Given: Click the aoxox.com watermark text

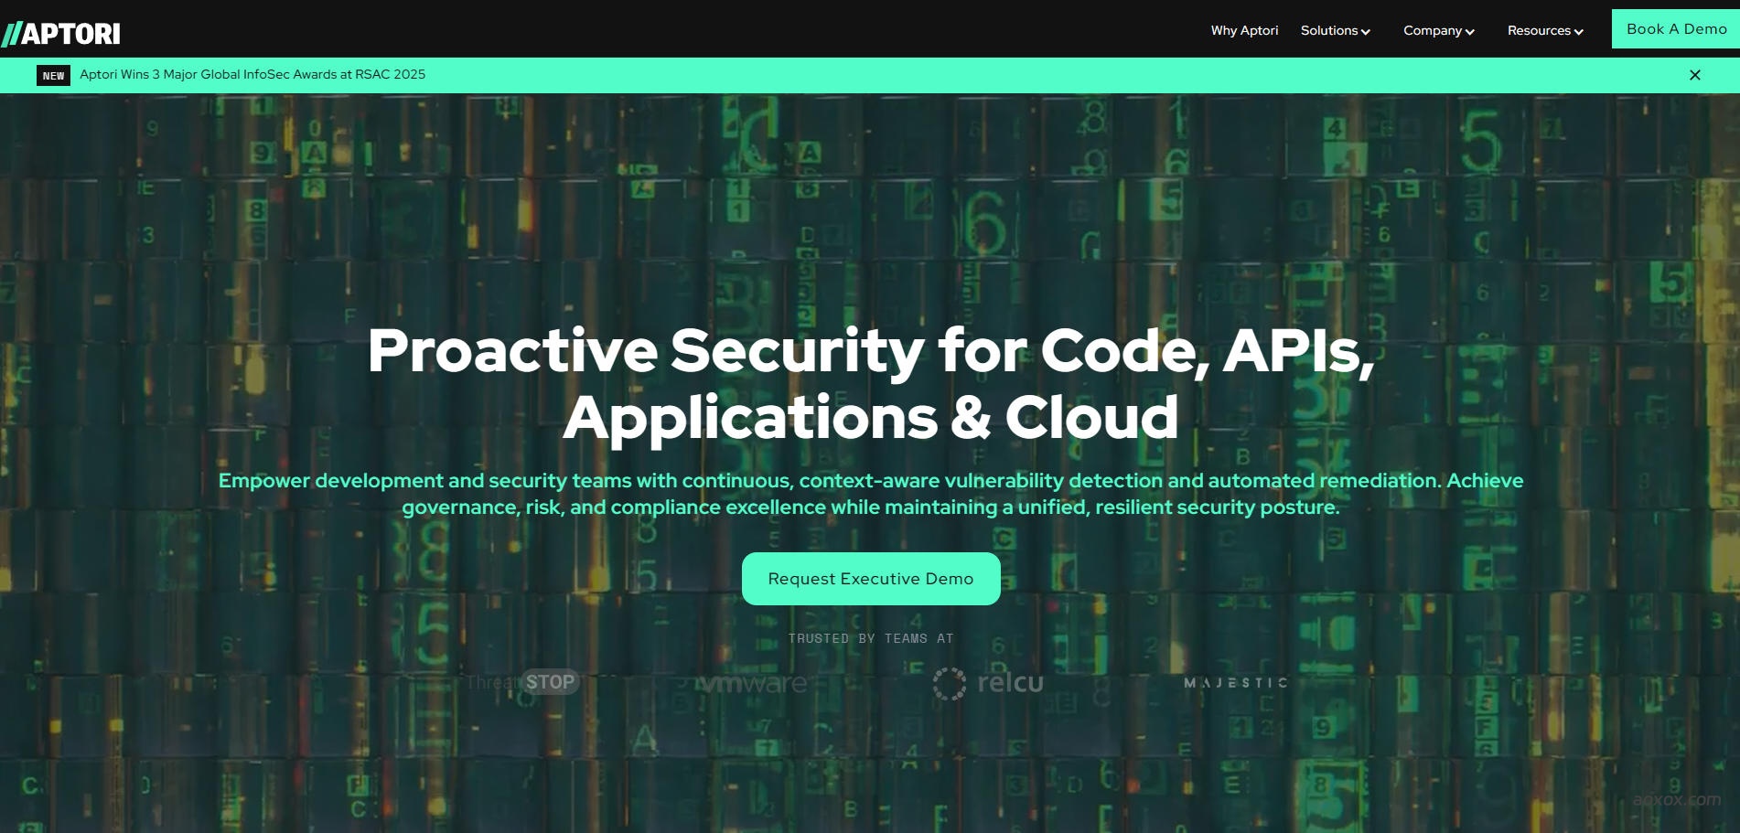Looking at the screenshot, I should click(1676, 799).
